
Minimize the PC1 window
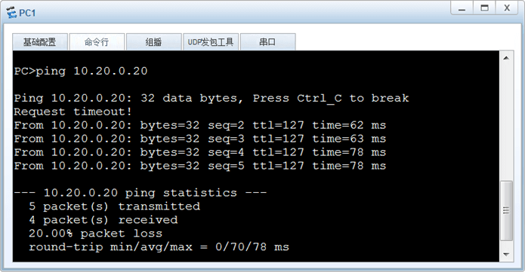(462, 8)
